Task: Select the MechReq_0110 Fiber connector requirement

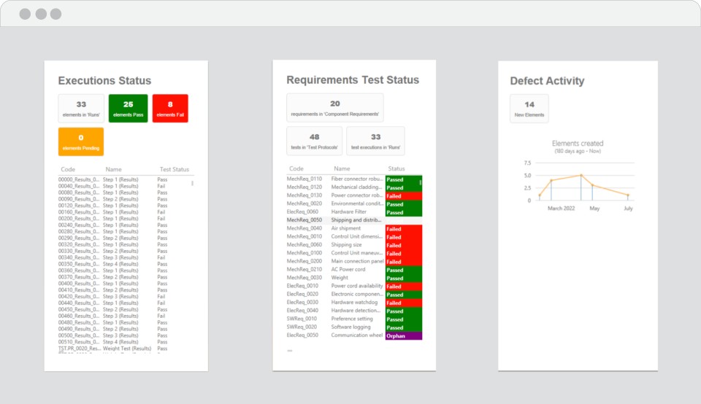Action: (x=354, y=179)
